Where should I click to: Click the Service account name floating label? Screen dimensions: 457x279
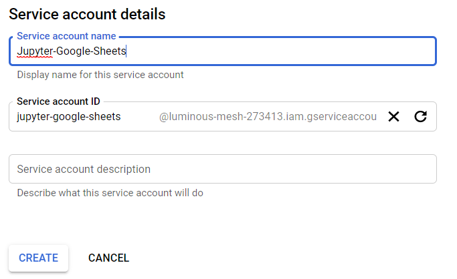(66, 36)
